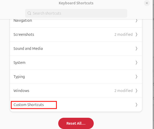Open the System shortcuts category
The height and width of the screenshot is (129, 154).
tap(19, 63)
